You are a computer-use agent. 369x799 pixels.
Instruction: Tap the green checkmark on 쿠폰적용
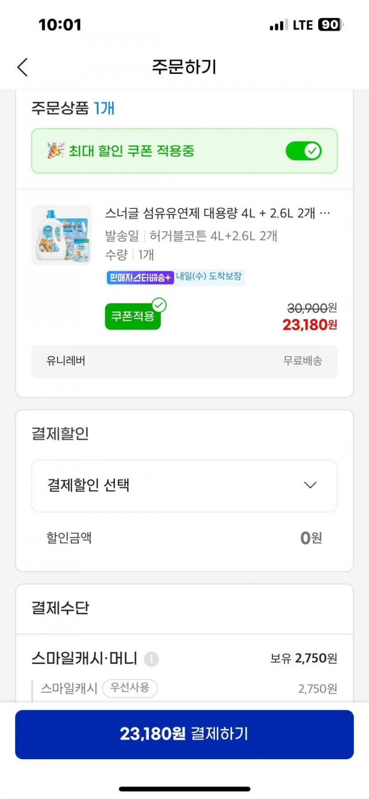(x=159, y=305)
